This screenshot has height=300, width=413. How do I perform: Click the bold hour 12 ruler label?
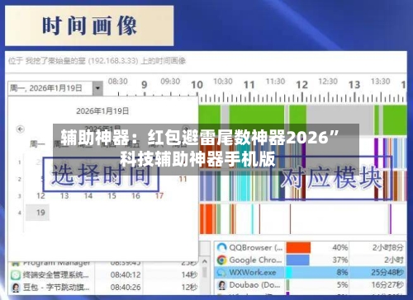point(301,85)
